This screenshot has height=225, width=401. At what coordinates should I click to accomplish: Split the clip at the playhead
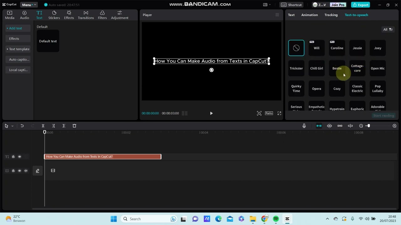point(43,126)
